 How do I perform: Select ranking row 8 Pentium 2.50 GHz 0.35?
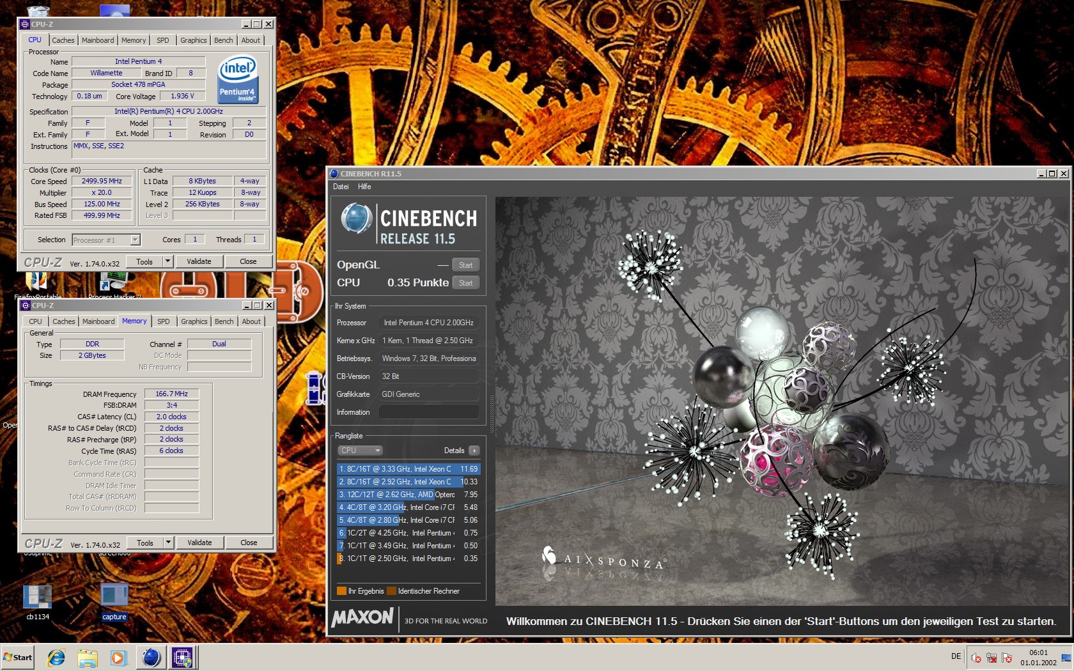tap(408, 559)
